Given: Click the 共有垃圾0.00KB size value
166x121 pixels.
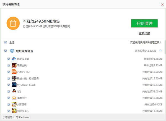Looking at the screenshot, I should [154, 104].
